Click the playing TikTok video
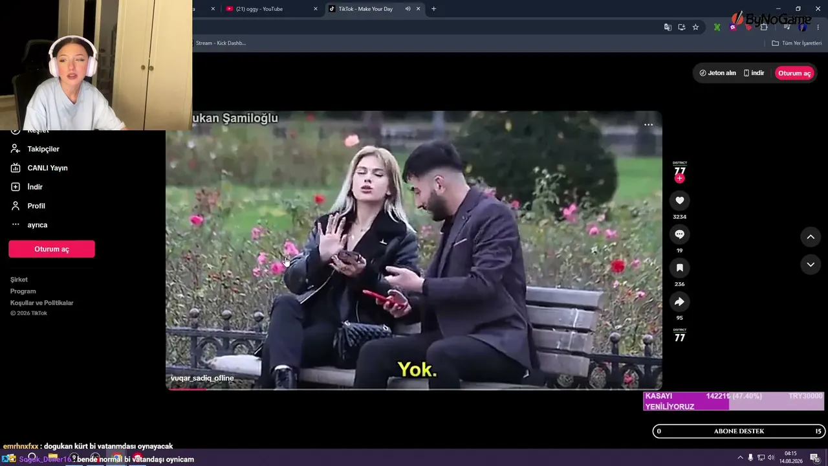 [x=414, y=250]
